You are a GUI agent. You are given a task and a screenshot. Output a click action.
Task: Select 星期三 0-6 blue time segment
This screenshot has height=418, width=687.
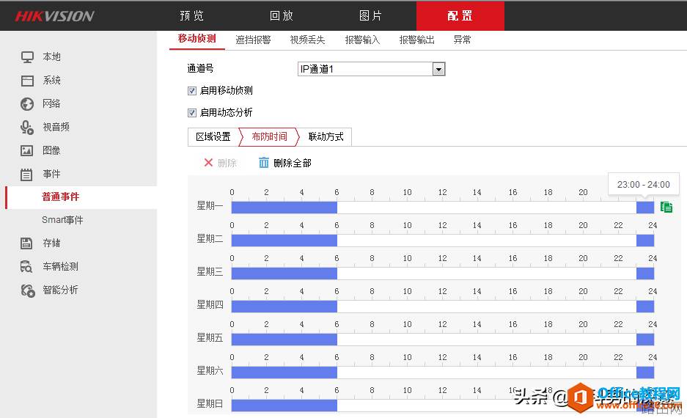pyautogui.click(x=284, y=274)
